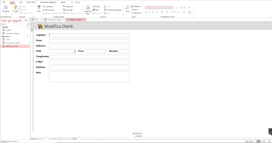Switch to the Inserimento_Clienti document tab

(x=54, y=20)
